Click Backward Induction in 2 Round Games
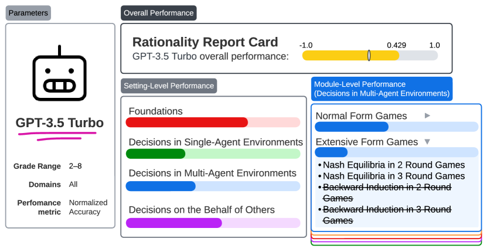The image size is (487, 252). (x=387, y=192)
